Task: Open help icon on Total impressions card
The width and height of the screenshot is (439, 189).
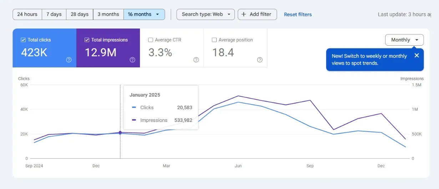Action: (x=132, y=60)
